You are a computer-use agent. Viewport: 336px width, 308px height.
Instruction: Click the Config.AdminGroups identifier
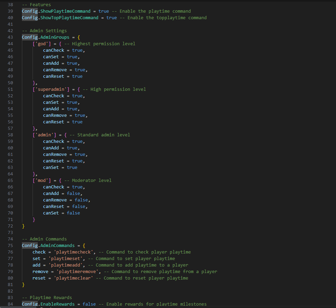click(46, 37)
